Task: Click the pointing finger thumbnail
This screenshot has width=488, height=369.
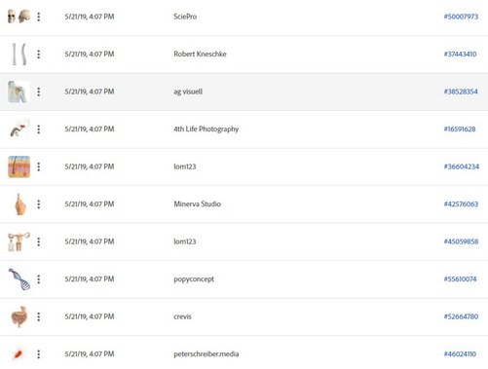Action: tap(20, 204)
